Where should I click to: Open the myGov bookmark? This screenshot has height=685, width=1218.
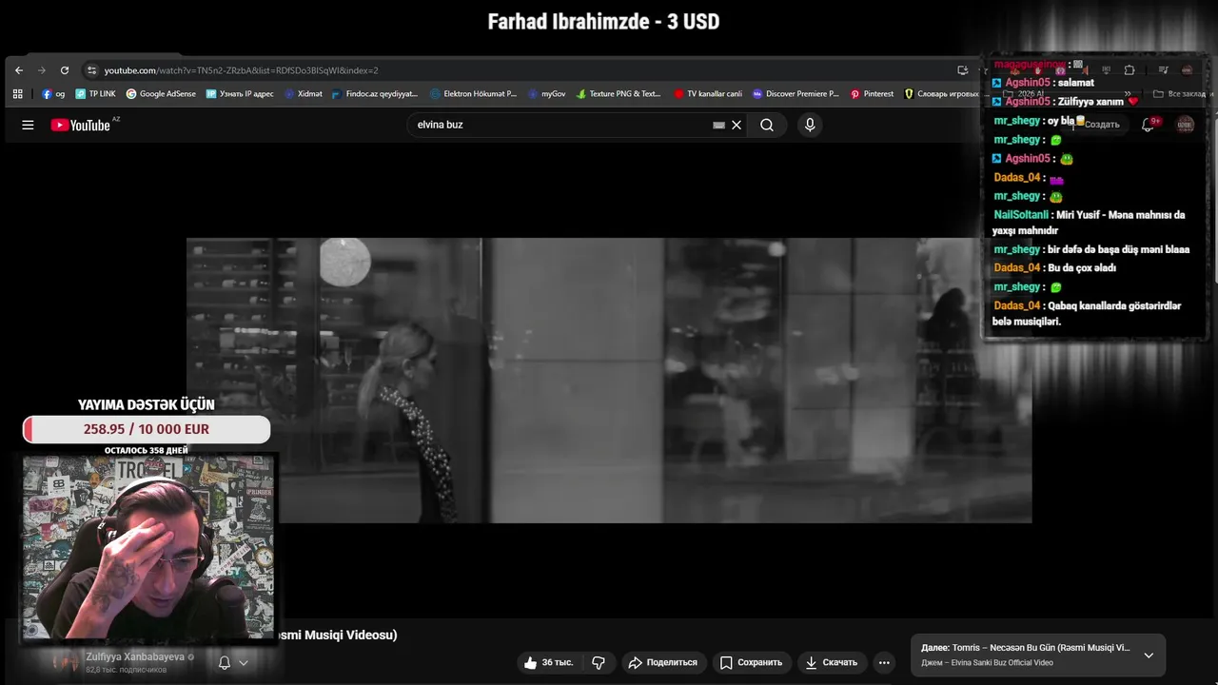pos(546,94)
